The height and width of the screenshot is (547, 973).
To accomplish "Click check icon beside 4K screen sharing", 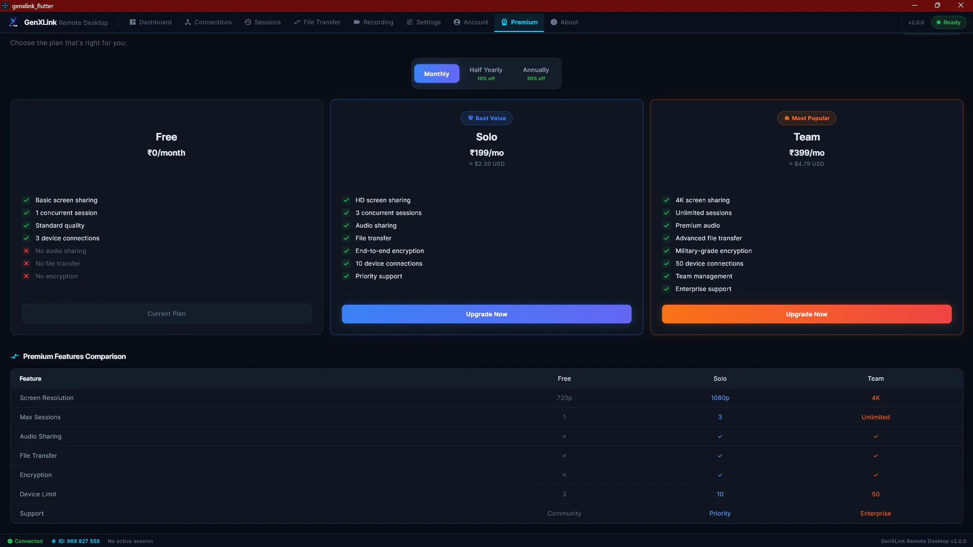I will coord(666,200).
